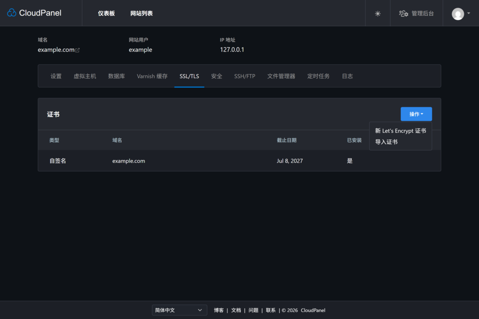The width and height of the screenshot is (479, 319).
Task: Toggle light theme with sun icon
Action: pos(378,14)
